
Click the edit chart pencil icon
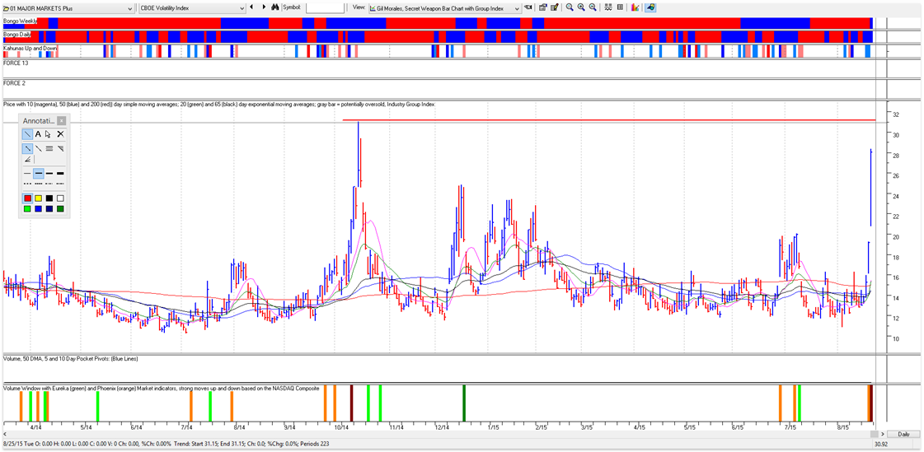coord(555,7)
